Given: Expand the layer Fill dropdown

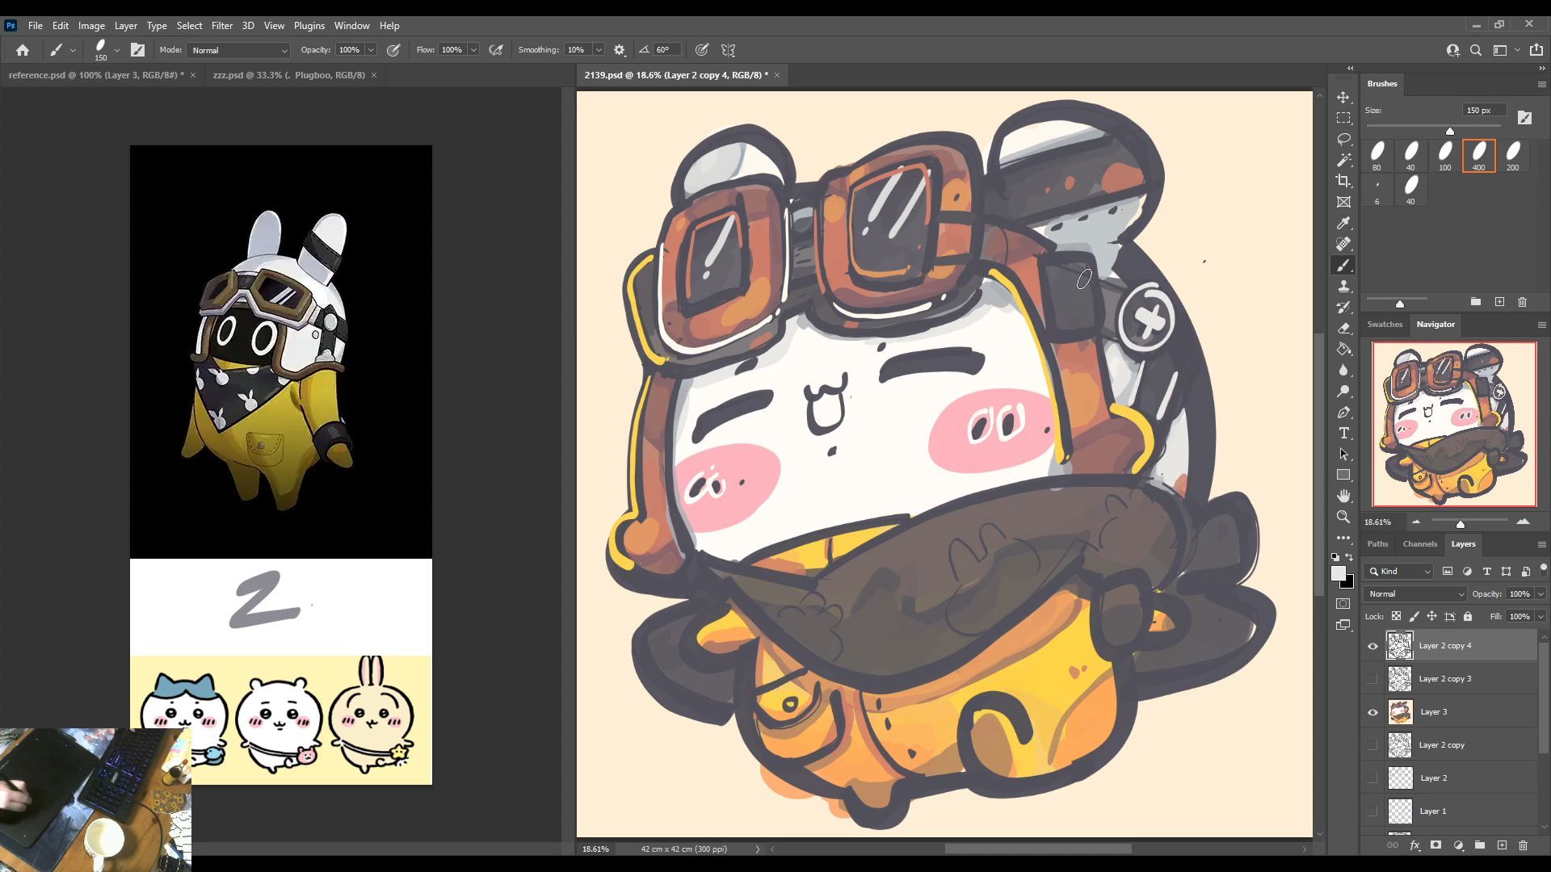Looking at the screenshot, I should click(x=1540, y=617).
